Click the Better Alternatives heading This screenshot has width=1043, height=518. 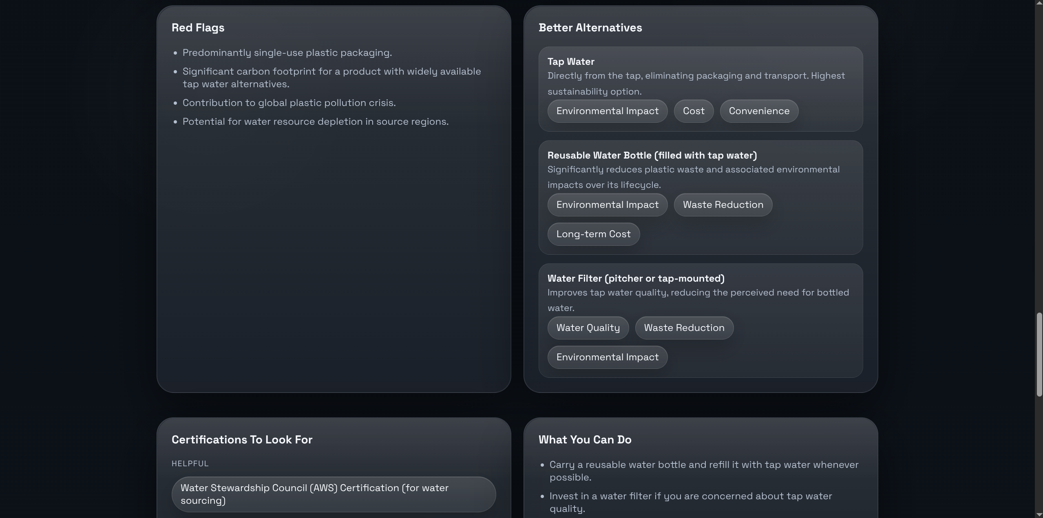(x=590, y=28)
